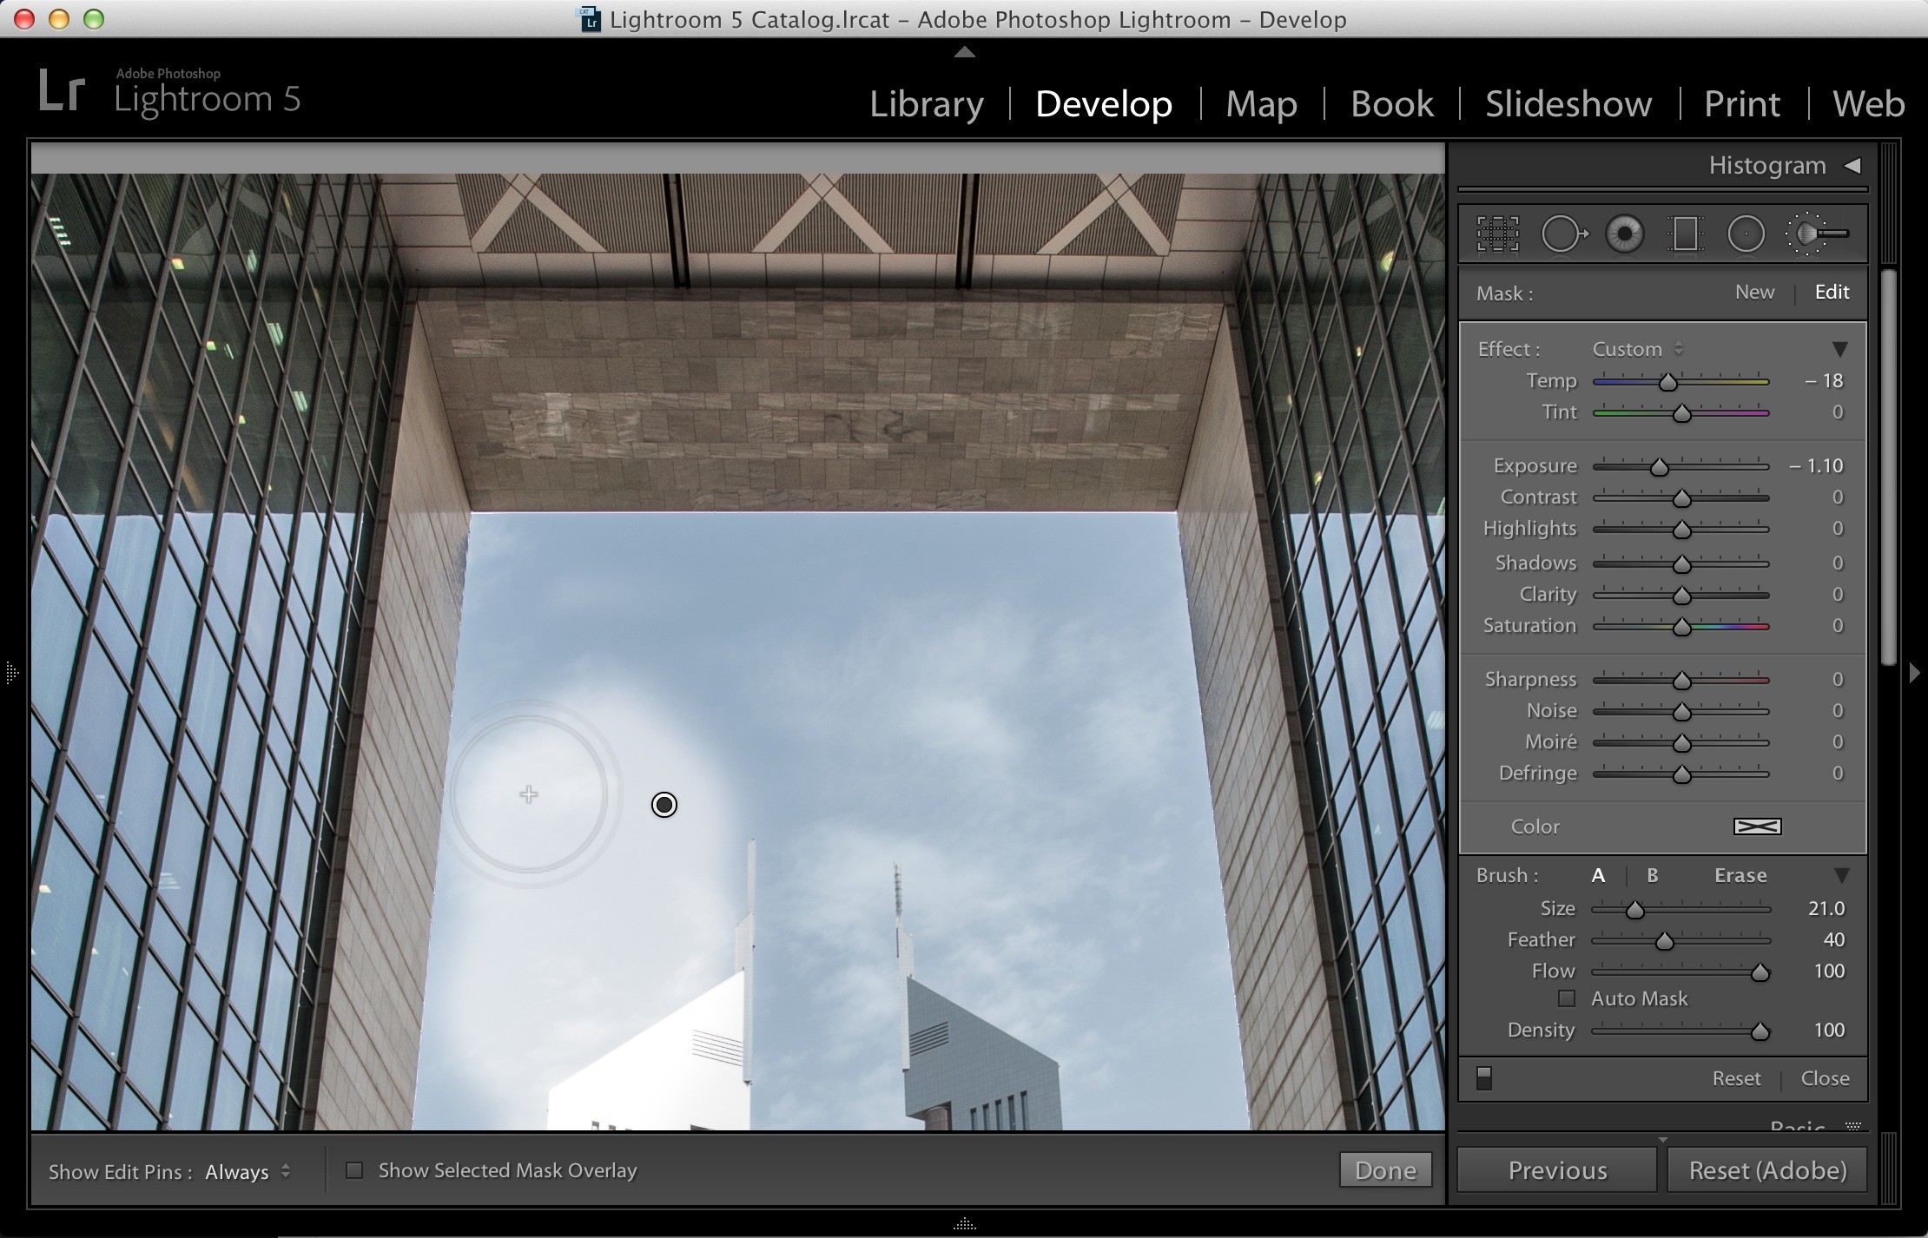Click the Saturation slider handle

coord(1681,627)
